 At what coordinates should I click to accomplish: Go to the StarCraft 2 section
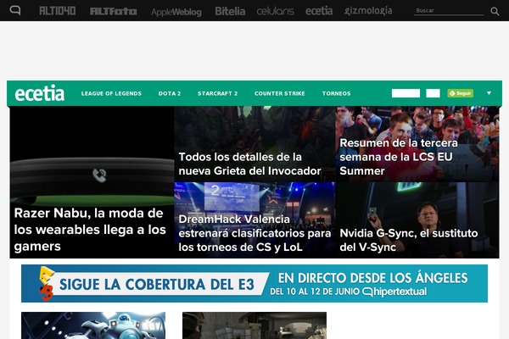point(217,93)
